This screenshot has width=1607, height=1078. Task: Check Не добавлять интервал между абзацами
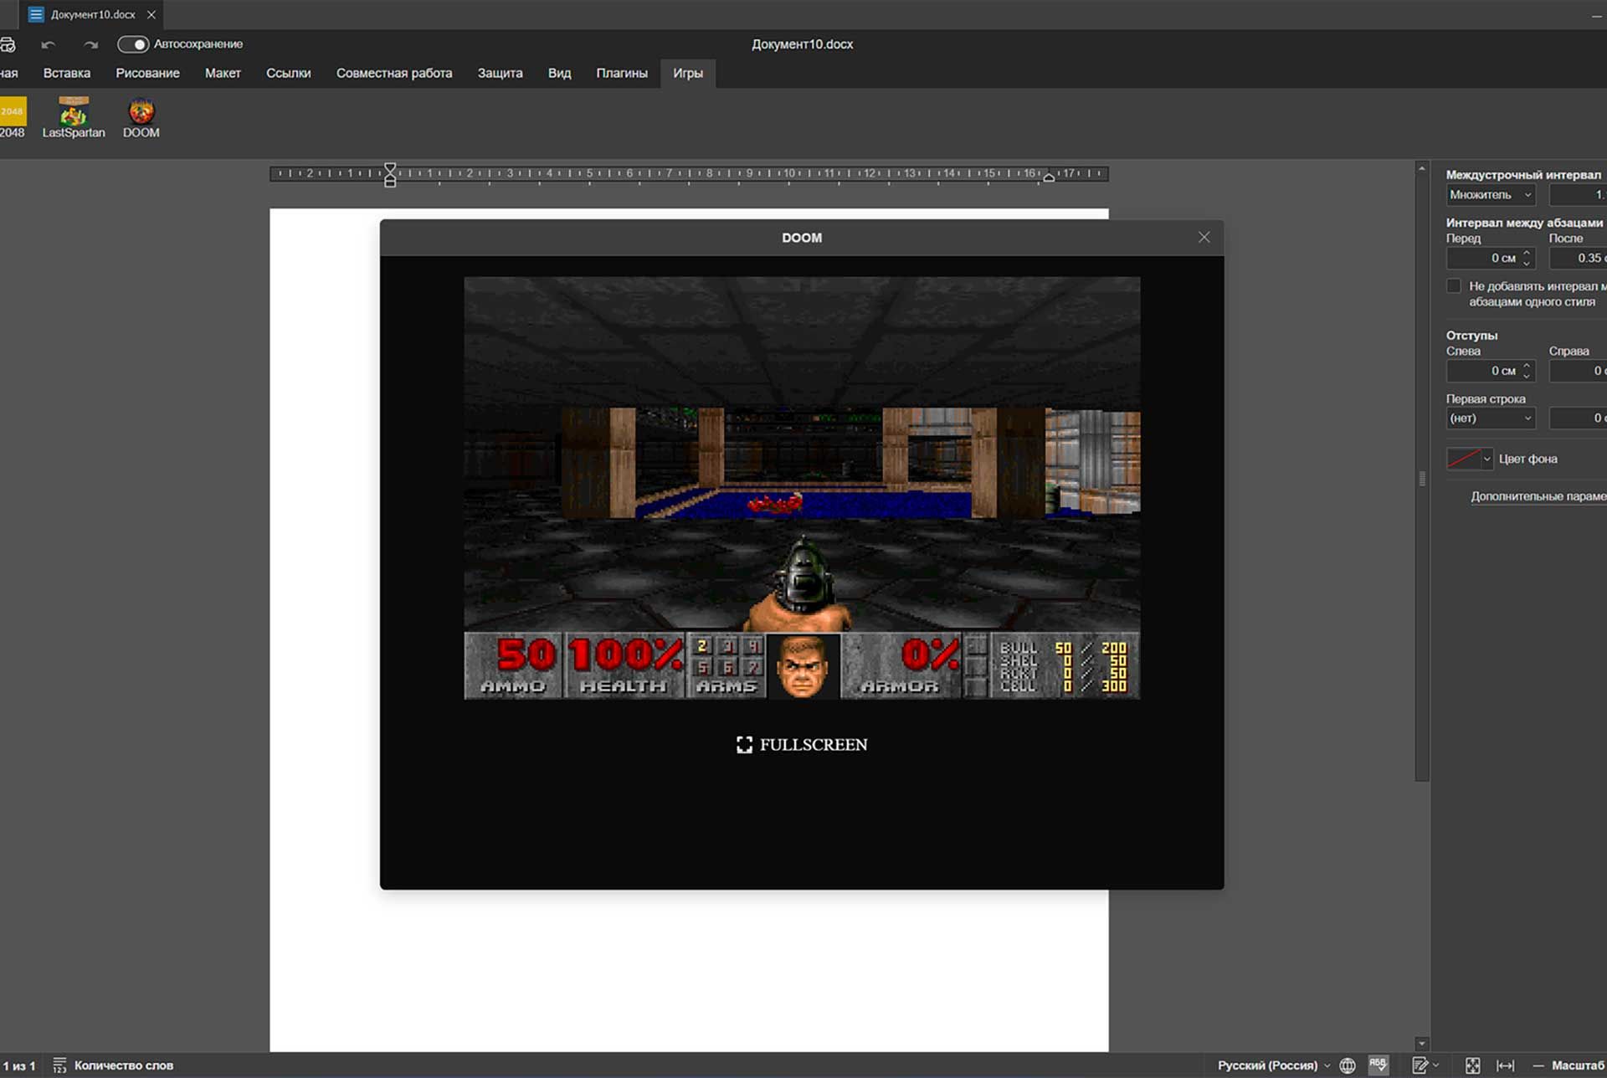pyautogui.click(x=1454, y=286)
